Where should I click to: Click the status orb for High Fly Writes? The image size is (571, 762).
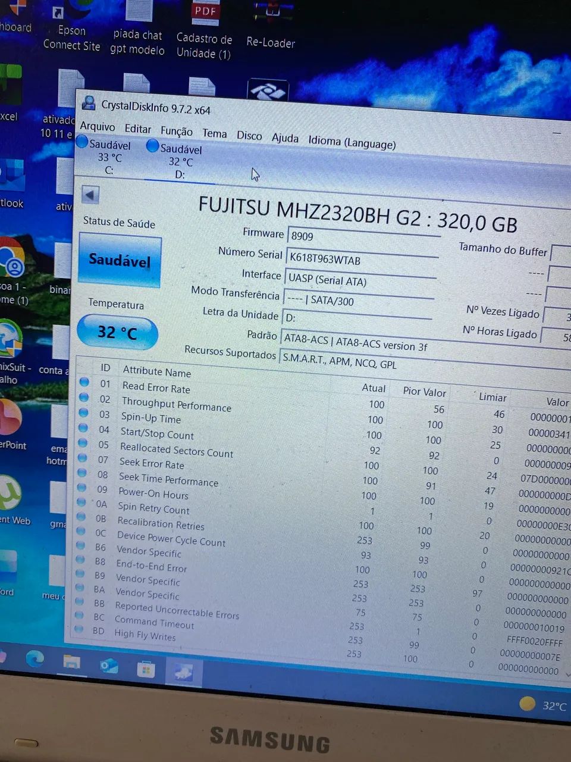[79, 629]
